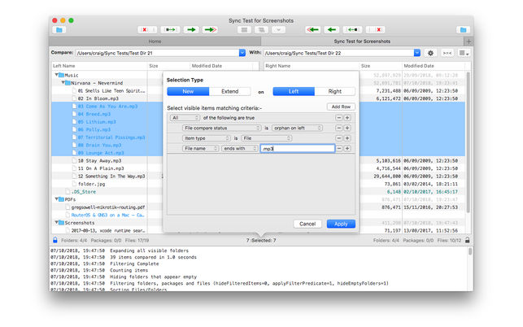Choose the Right side segment
This screenshot has height=327, width=523.
click(334, 91)
